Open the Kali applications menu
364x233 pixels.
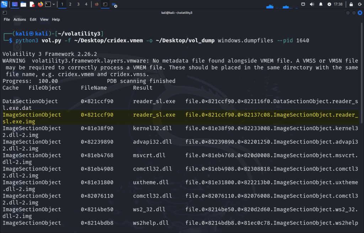point(4,4)
